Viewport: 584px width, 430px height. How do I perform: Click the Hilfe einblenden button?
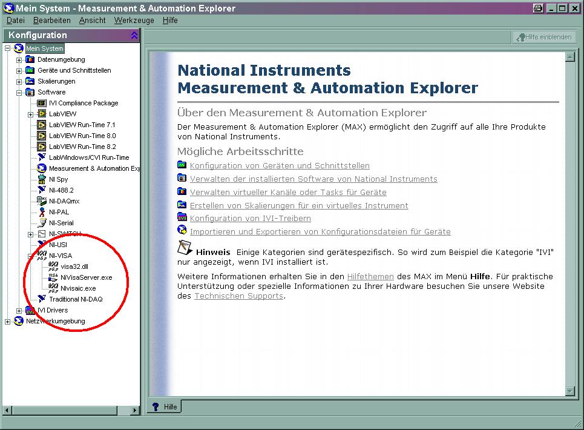tap(543, 37)
